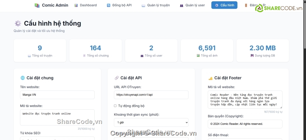Click the users icon beside Tổng số user
Screen dimensions: 306x140
click(142, 56)
